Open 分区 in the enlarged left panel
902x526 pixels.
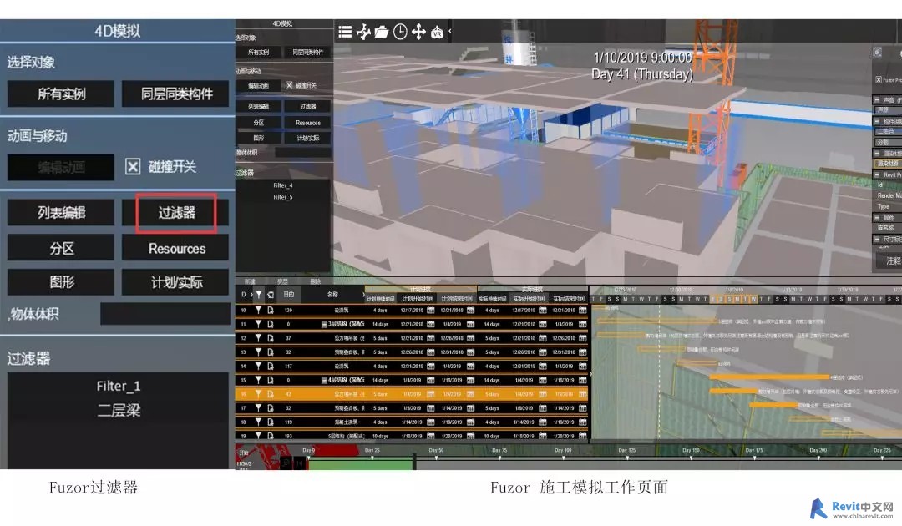coord(61,248)
